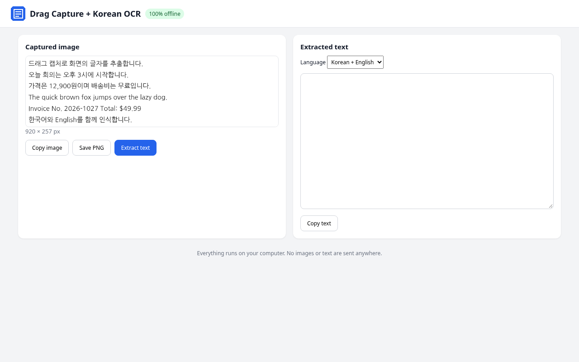The height and width of the screenshot is (362, 579).
Task: Save the capture with Save PNG
Action: pyautogui.click(x=91, y=148)
